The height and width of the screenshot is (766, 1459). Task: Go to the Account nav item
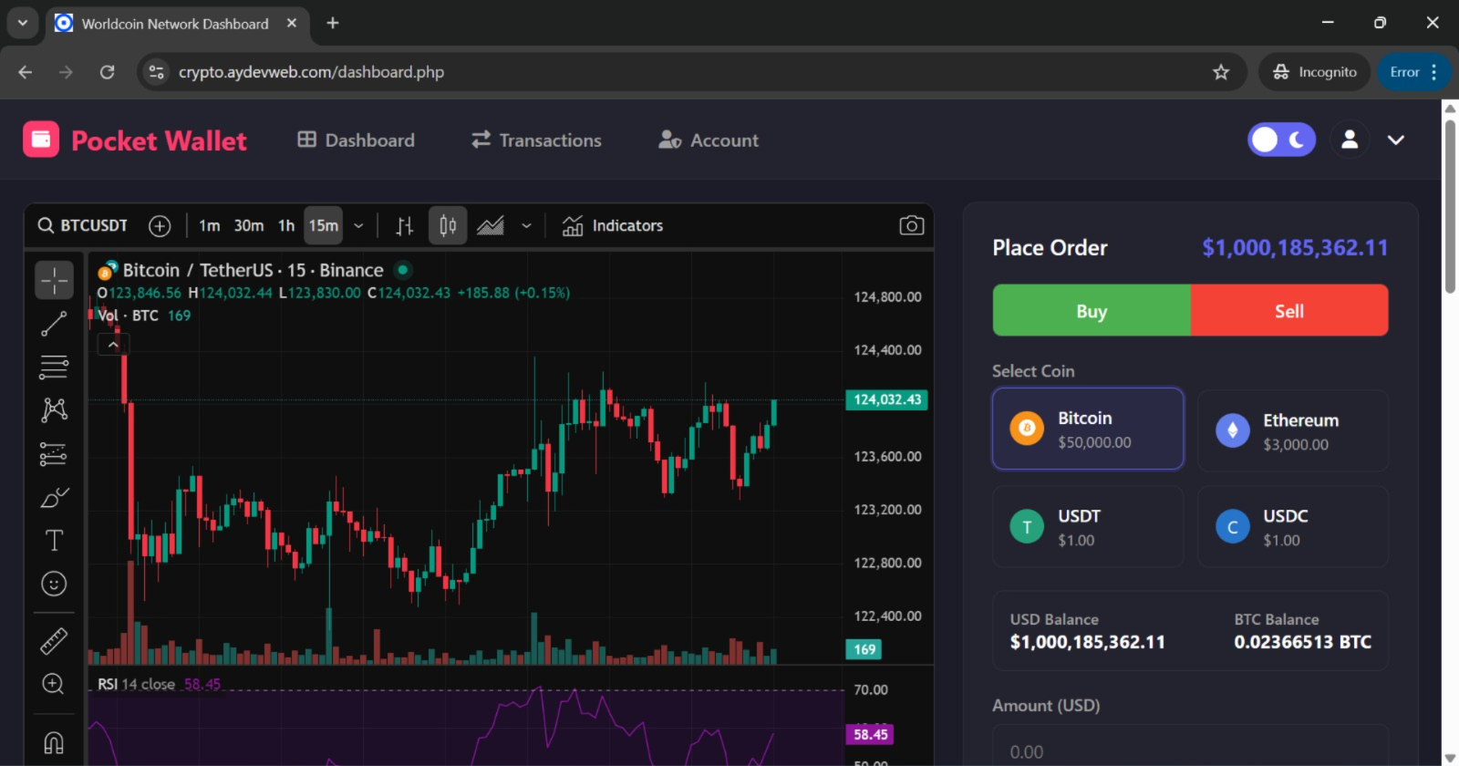709,140
